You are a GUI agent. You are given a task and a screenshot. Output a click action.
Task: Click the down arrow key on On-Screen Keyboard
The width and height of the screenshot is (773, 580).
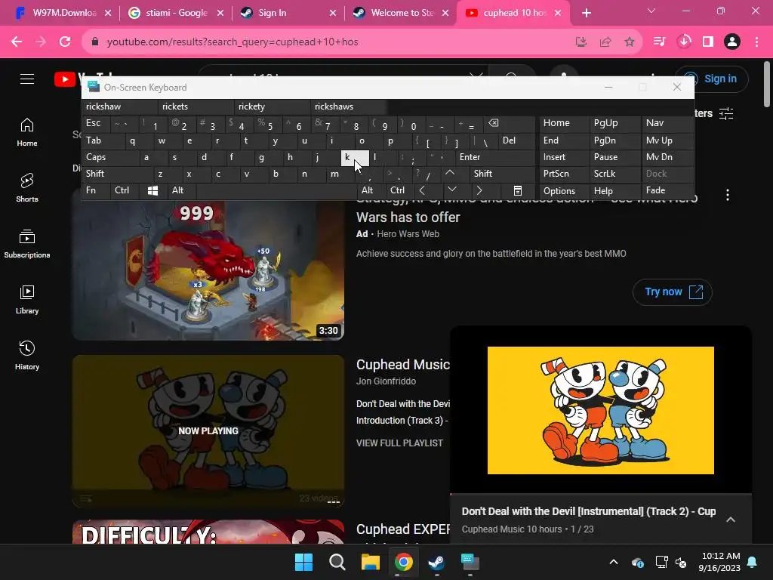point(451,190)
